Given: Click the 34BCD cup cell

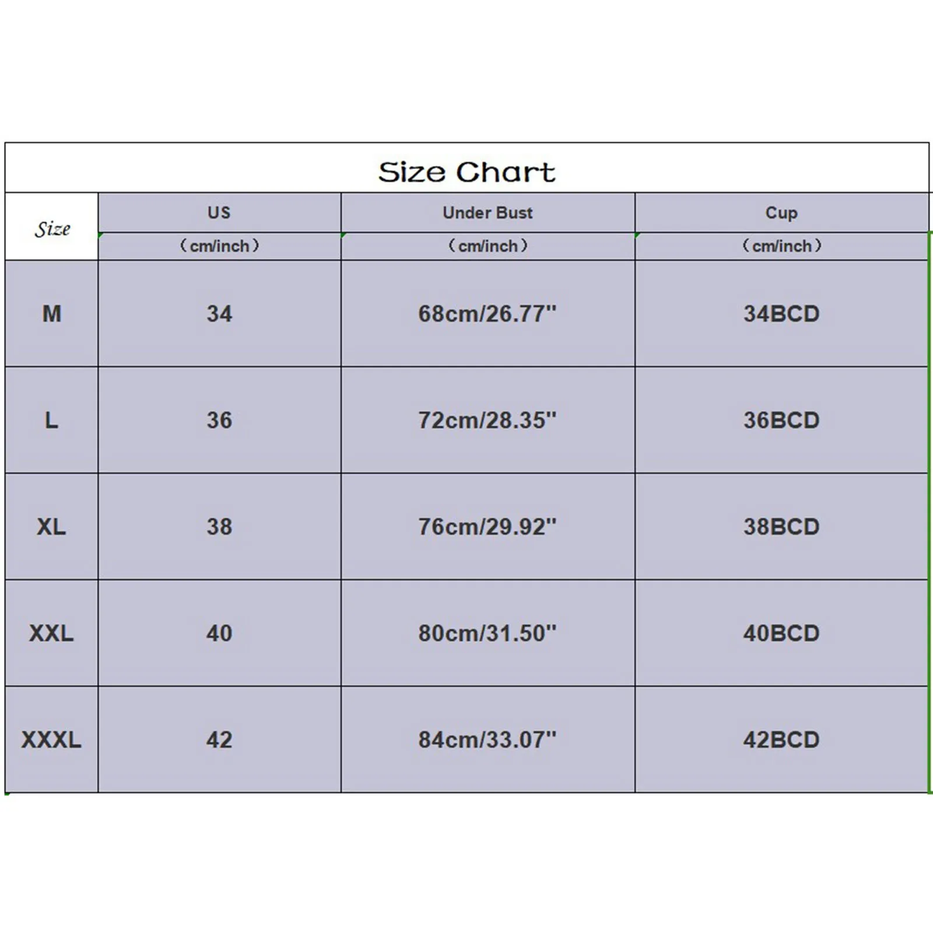Looking at the screenshot, I should pyautogui.click(x=781, y=314).
